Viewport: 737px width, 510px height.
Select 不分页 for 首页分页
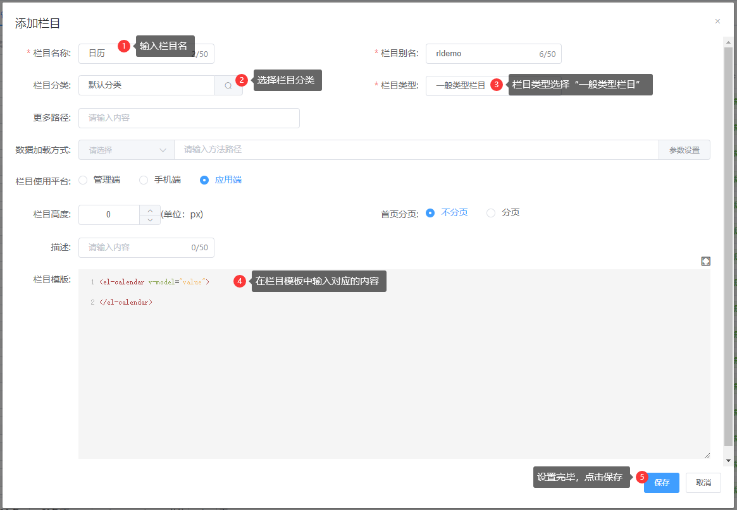pos(430,213)
